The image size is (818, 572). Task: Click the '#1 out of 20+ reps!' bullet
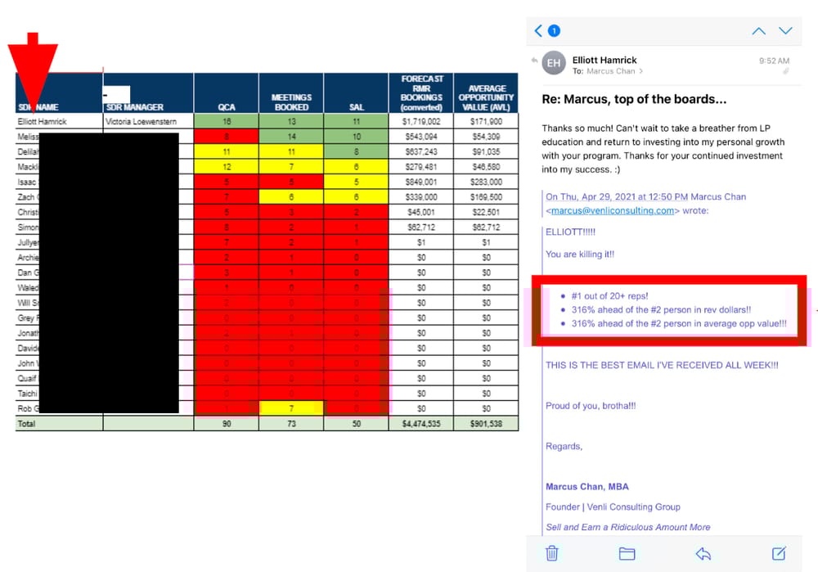click(x=610, y=296)
